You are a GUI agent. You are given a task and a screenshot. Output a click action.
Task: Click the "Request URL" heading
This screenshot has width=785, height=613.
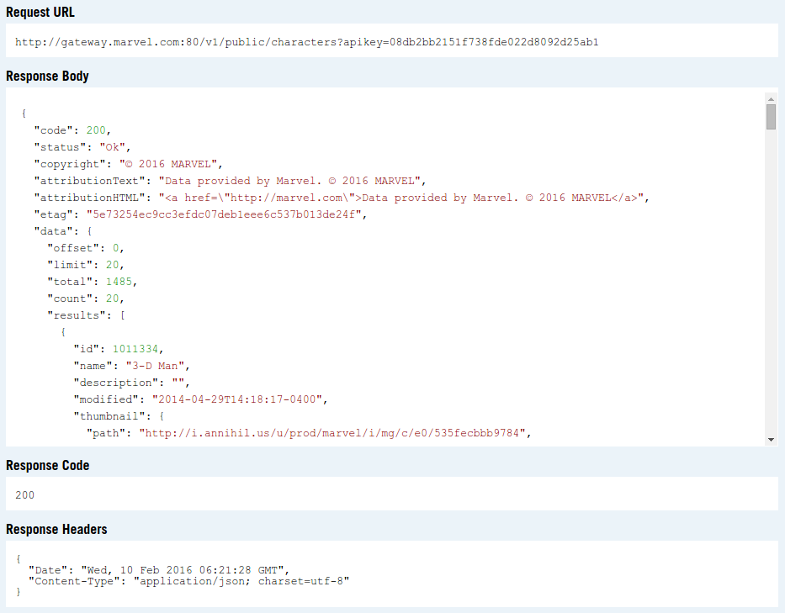click(x=40, y=12)
